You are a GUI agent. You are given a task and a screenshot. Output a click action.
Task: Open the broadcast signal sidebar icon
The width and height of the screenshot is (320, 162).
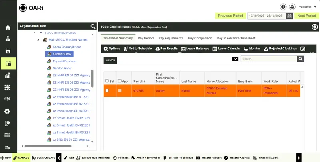[x=7, y=99]
